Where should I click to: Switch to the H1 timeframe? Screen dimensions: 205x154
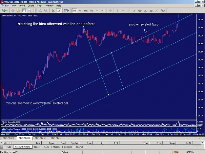92,11
